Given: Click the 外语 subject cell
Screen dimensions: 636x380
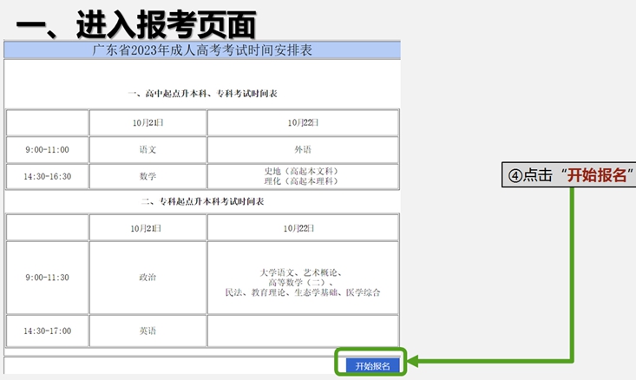Looking at the screenshot, I should [x=303, y=149].
